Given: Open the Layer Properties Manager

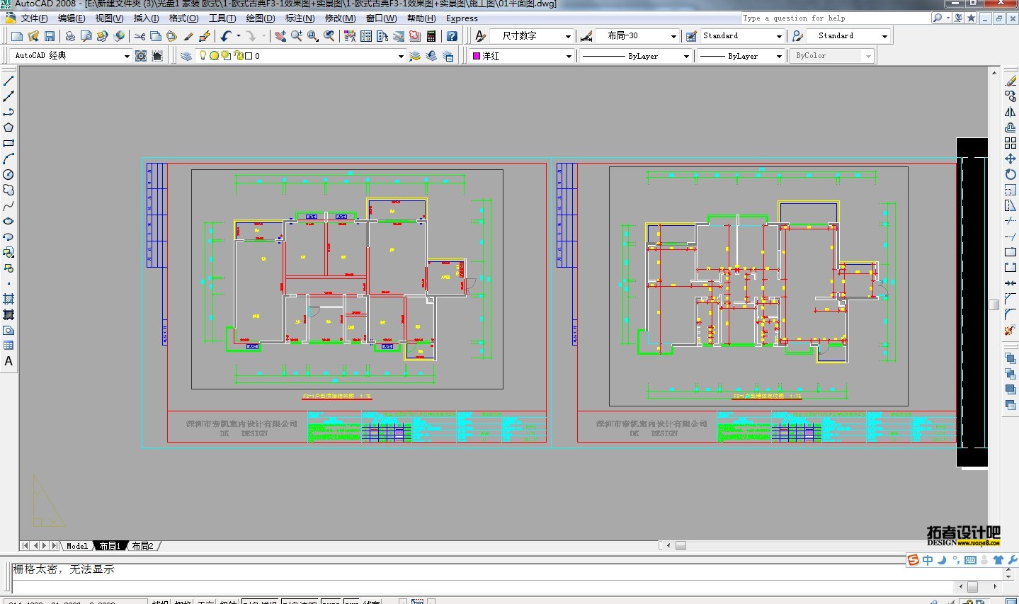Looking at the screenshot, I should click(186, 56).
